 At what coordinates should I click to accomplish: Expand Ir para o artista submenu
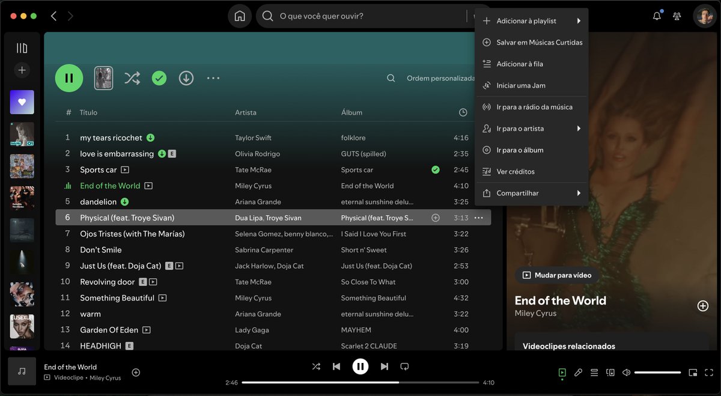click(x=579, y=129)
